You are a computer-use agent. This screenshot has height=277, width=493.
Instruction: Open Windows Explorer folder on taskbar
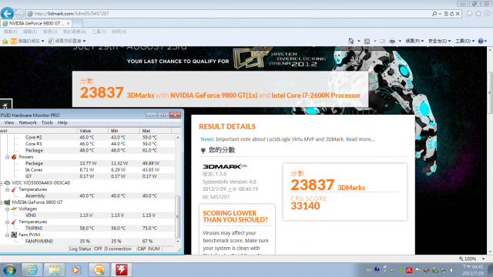[54, 270]
